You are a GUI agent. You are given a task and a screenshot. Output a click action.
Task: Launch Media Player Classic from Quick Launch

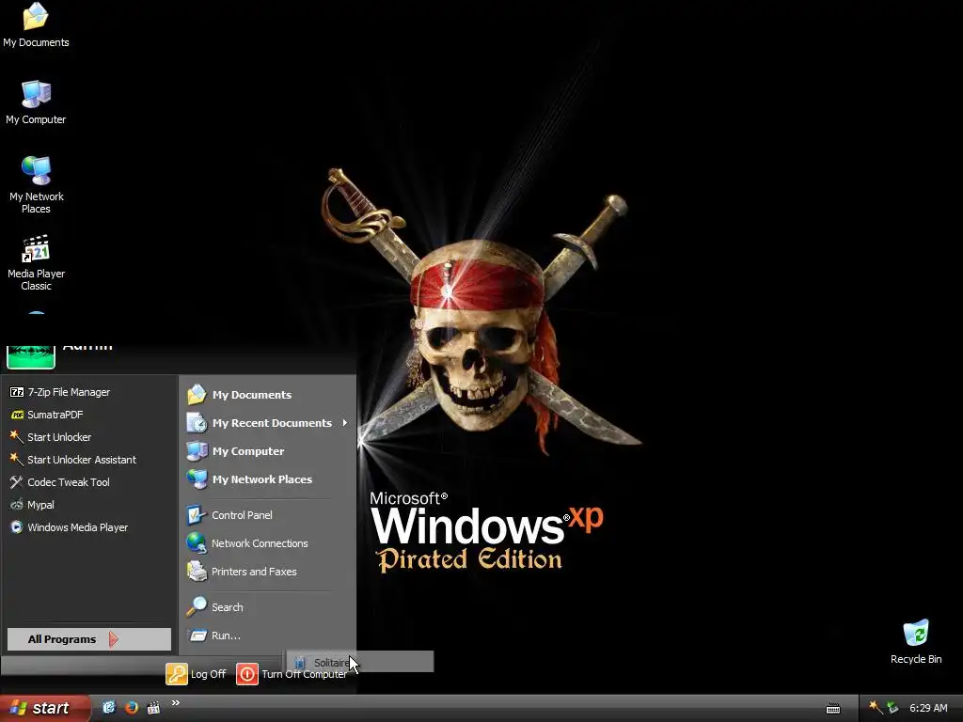[153, 708]
